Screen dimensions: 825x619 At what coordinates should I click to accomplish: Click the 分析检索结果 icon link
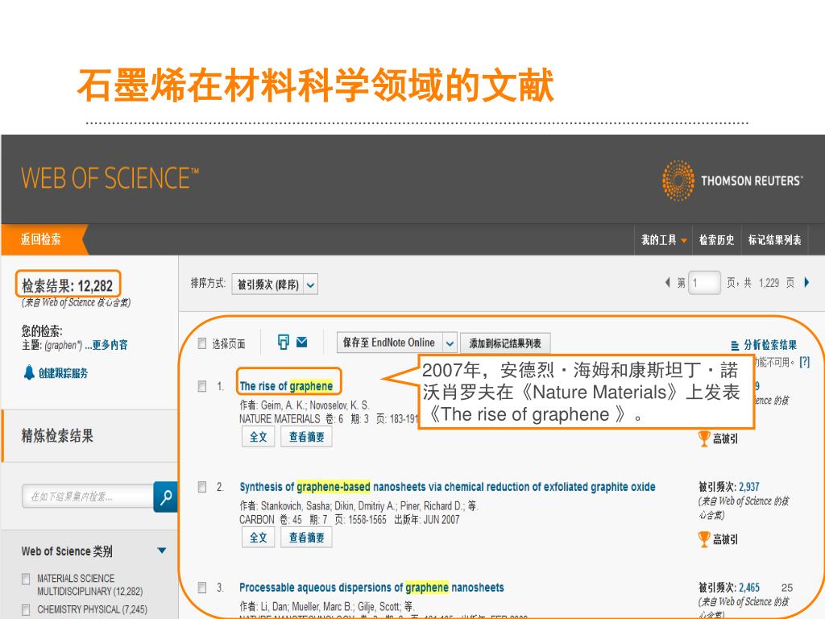click(x=764, y=345)
